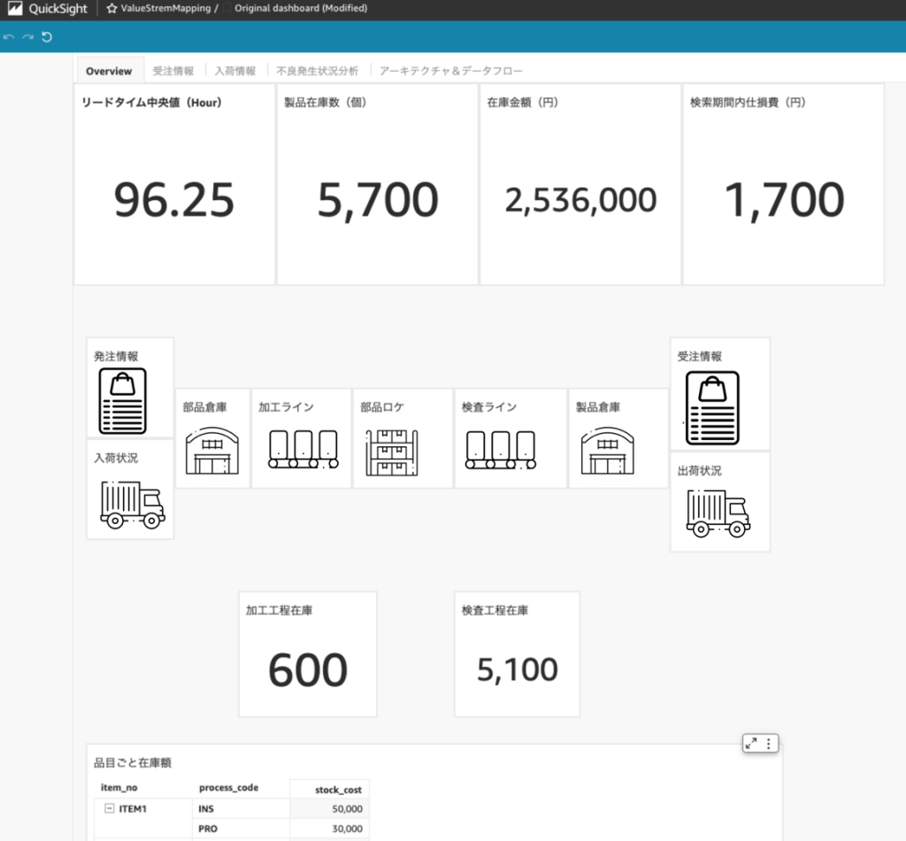Click the ValueStremMapping breadcrumb link
The height and width of the screenshot is (841, 906).
tap(165, 8)
